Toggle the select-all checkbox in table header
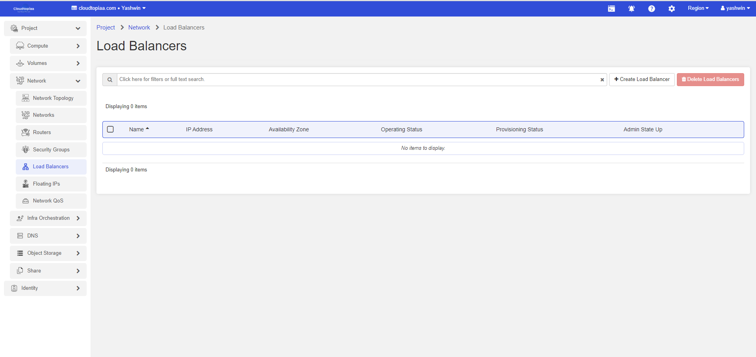 (x=111, y=129)
